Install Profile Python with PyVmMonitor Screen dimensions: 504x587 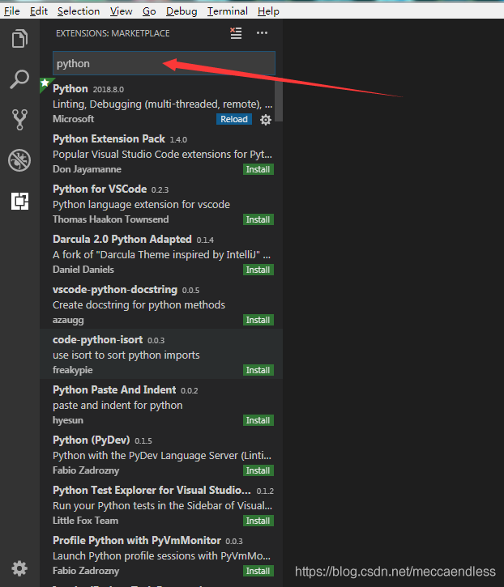point(258,571)
